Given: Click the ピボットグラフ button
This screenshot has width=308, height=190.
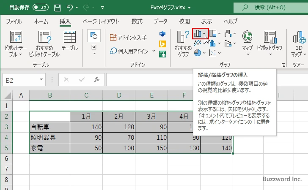Looking at the screenshot, I should tap(269, 43).
